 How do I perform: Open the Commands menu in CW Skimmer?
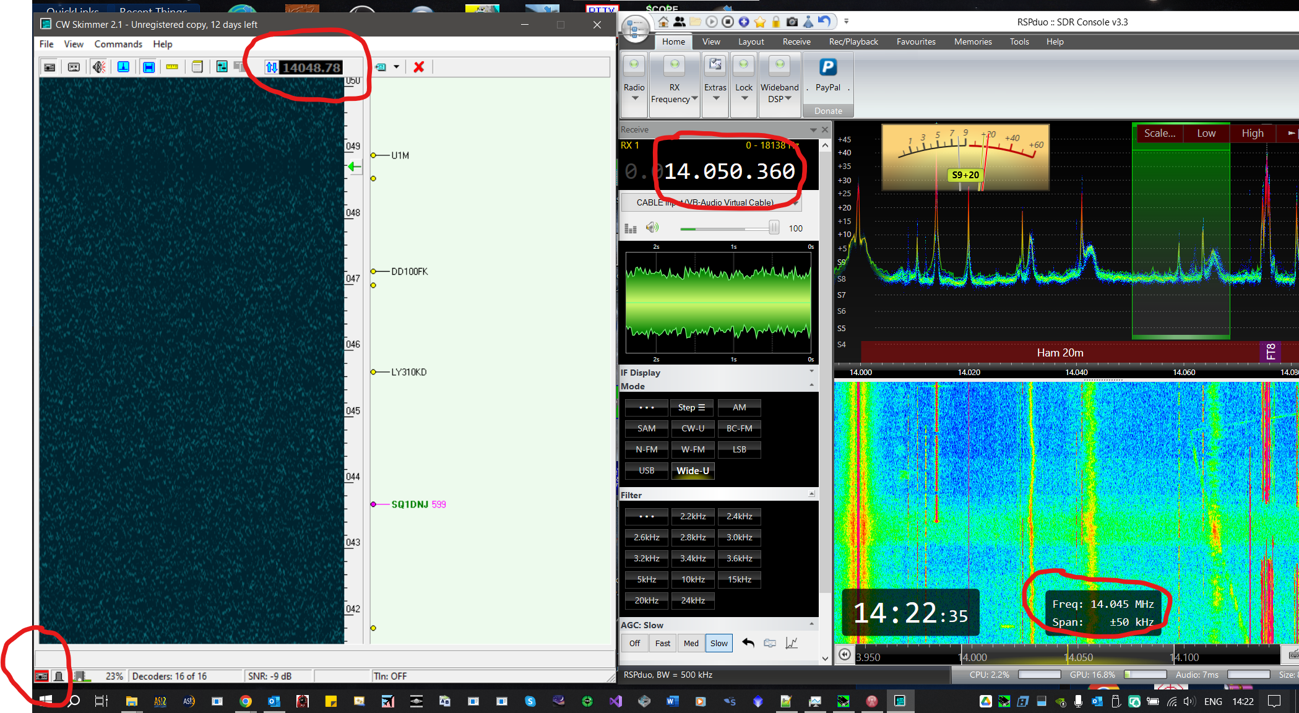tap(118, 44)
